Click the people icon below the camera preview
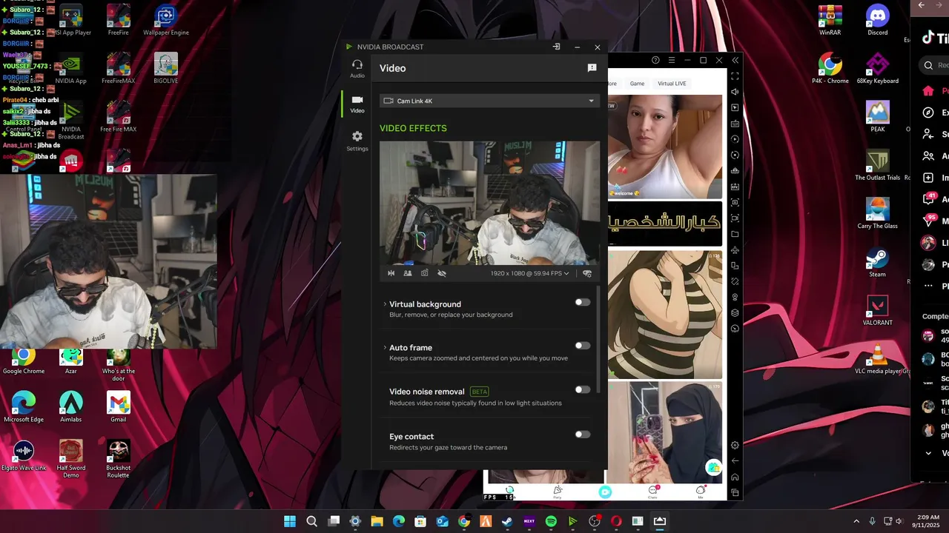The height and width of the screenshot is (533, 949). click(408, 273)
